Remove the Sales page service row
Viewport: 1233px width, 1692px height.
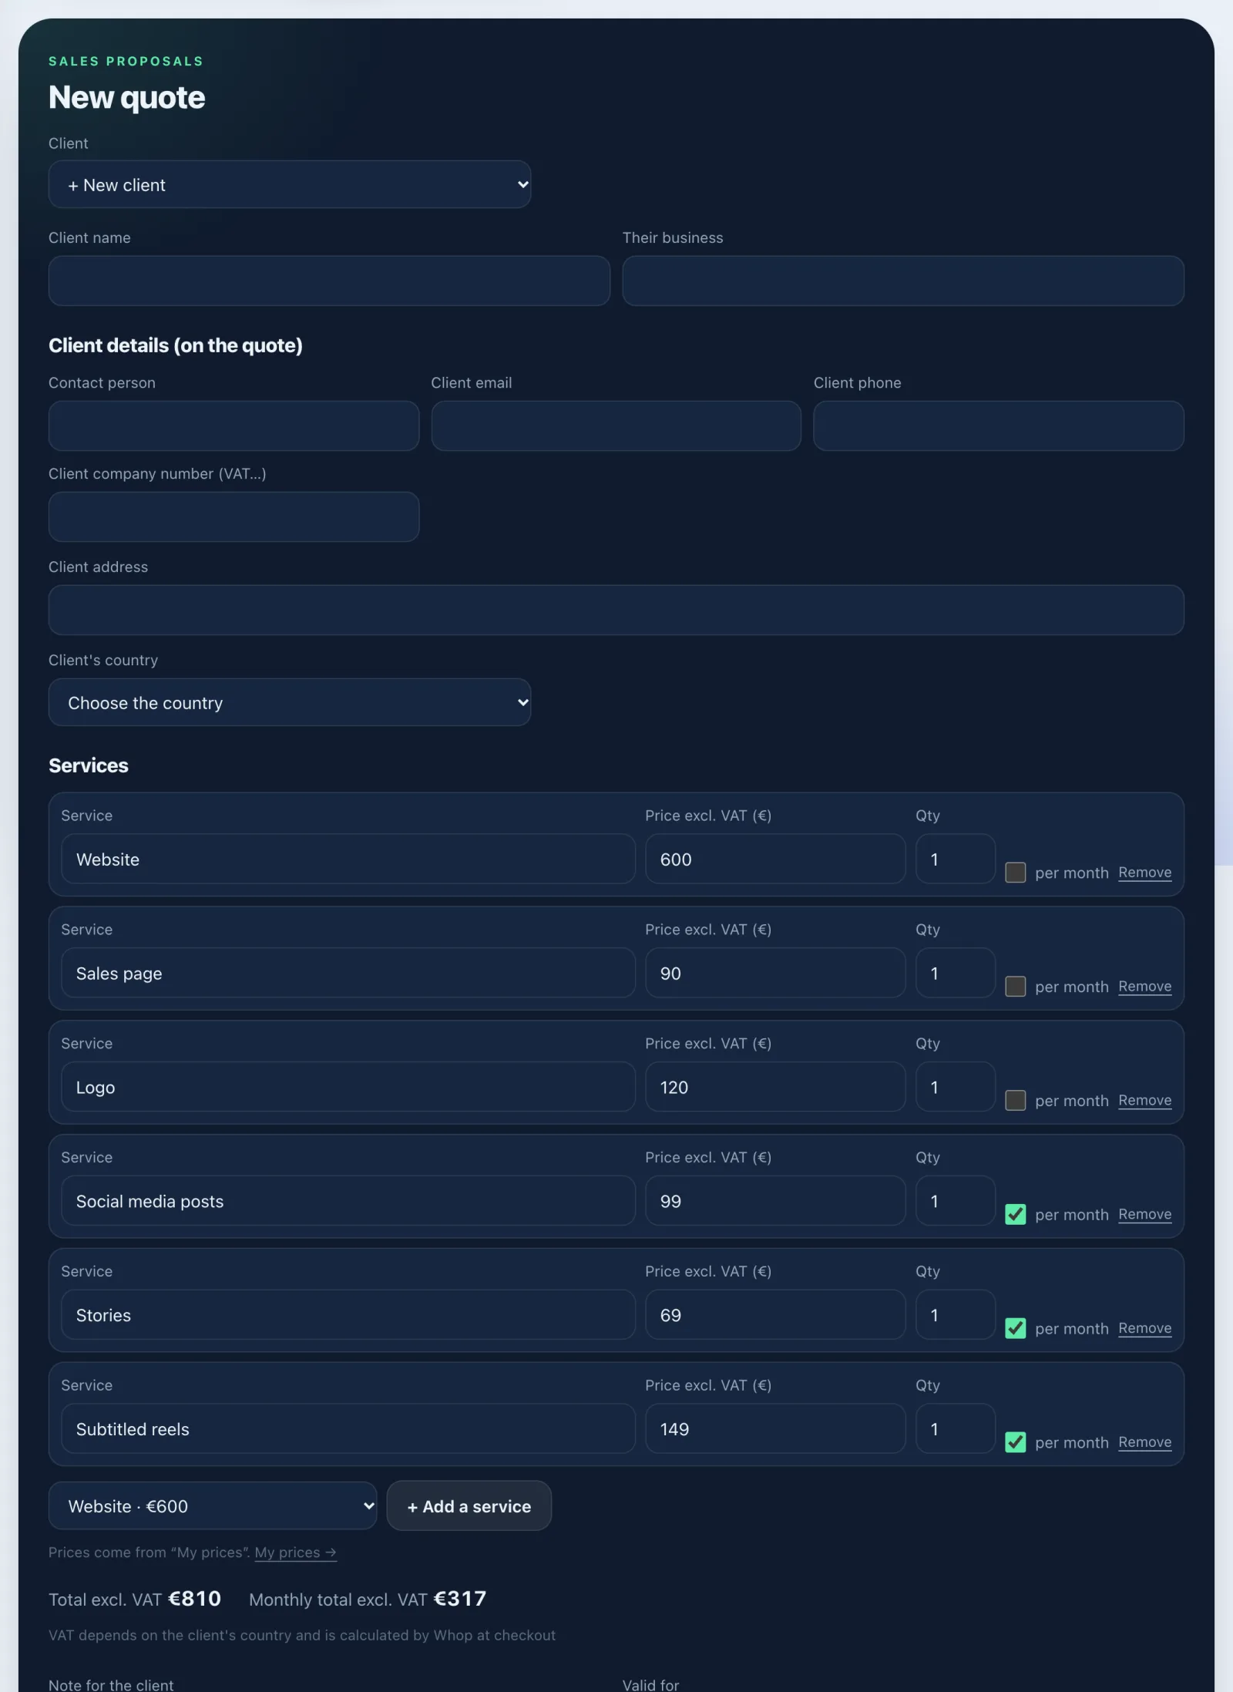pos(1144,987)
